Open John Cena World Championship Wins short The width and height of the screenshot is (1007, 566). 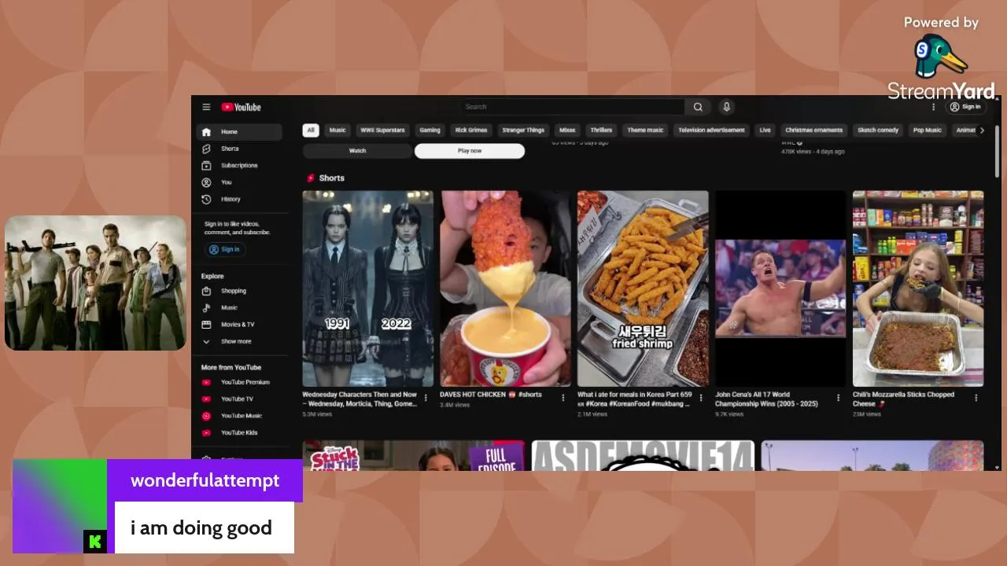tap(780, 289)
